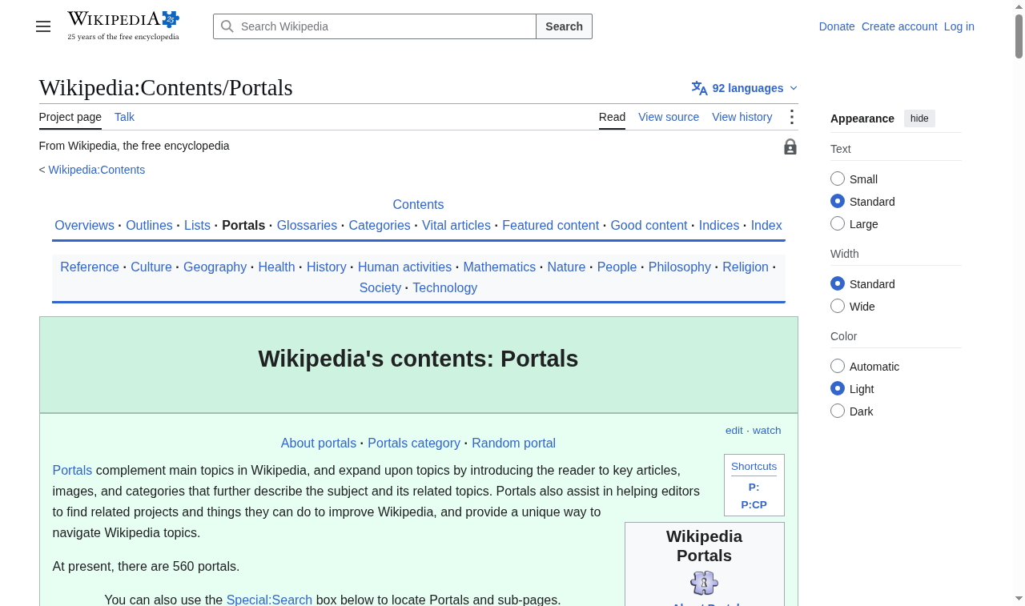Select Small text size
The image size is (1025, 606).
tap(838, 179)
